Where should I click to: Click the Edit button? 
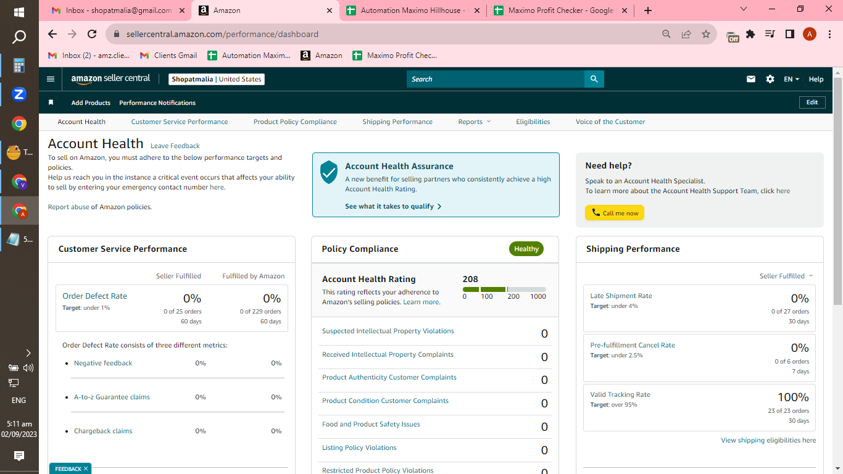[812, 102]
